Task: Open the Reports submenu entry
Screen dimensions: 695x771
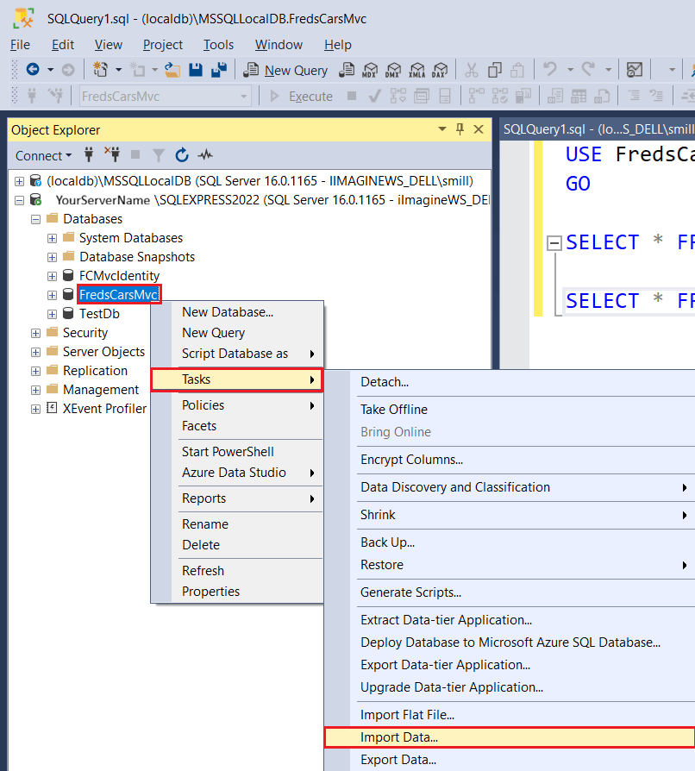Action: pos(237,498)
